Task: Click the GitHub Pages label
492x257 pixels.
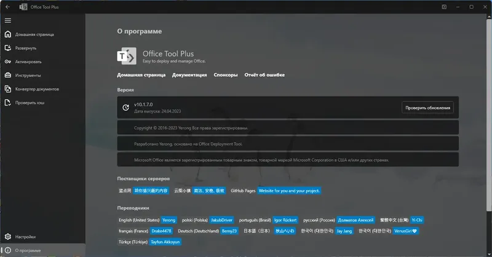Action: (243, 191)
